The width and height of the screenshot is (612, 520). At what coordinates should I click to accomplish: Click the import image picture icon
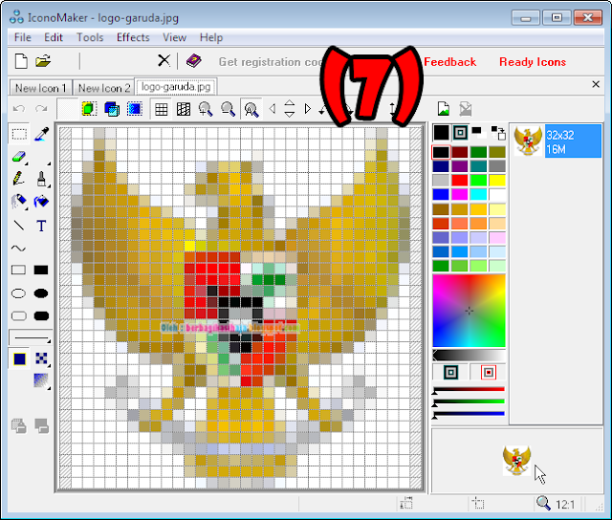click(x=444, y=108)
